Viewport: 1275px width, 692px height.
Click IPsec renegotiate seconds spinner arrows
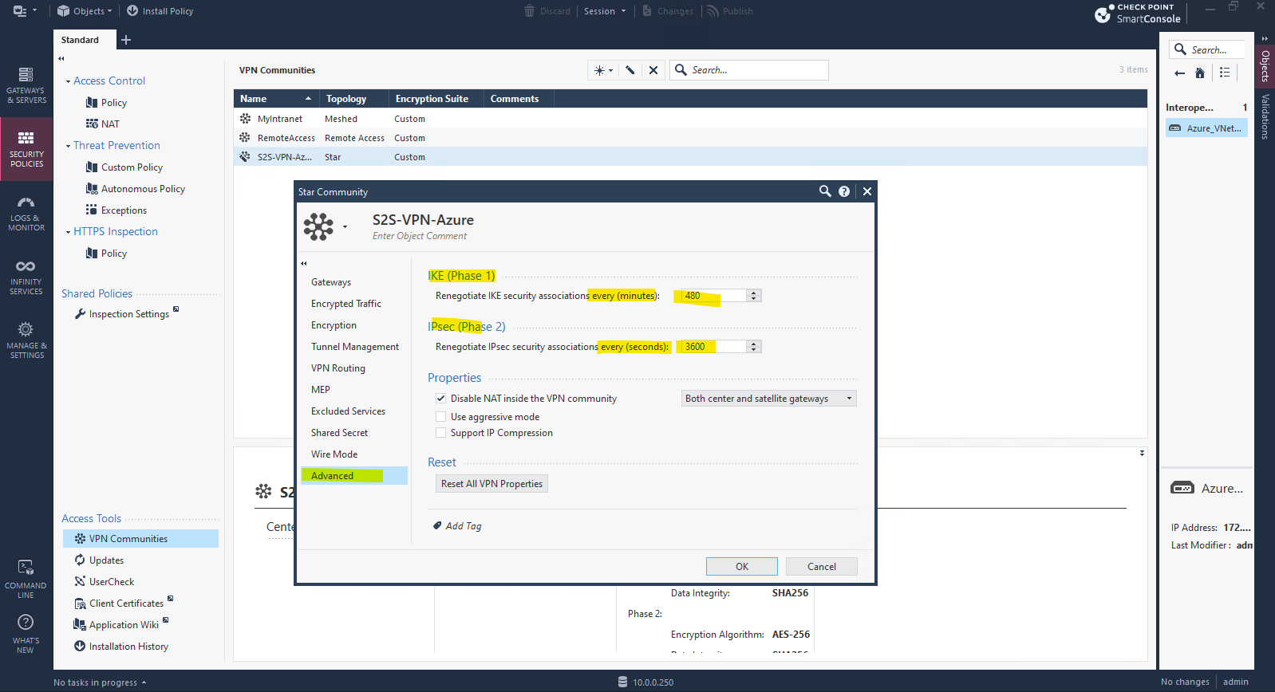point(754,347)
